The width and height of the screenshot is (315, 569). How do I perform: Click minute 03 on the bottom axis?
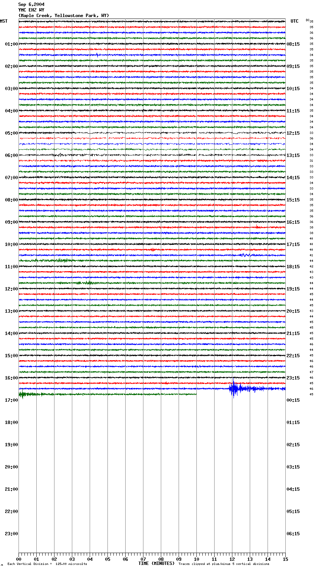72,559
